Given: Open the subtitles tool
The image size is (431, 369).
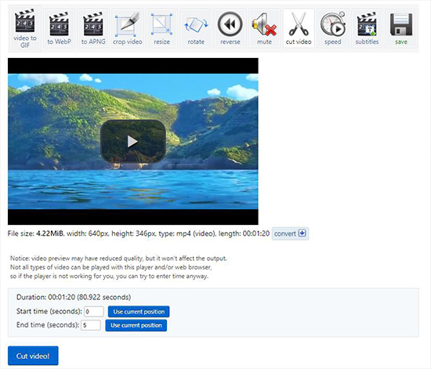Looking at the screenshot, I should pos(367,28).
